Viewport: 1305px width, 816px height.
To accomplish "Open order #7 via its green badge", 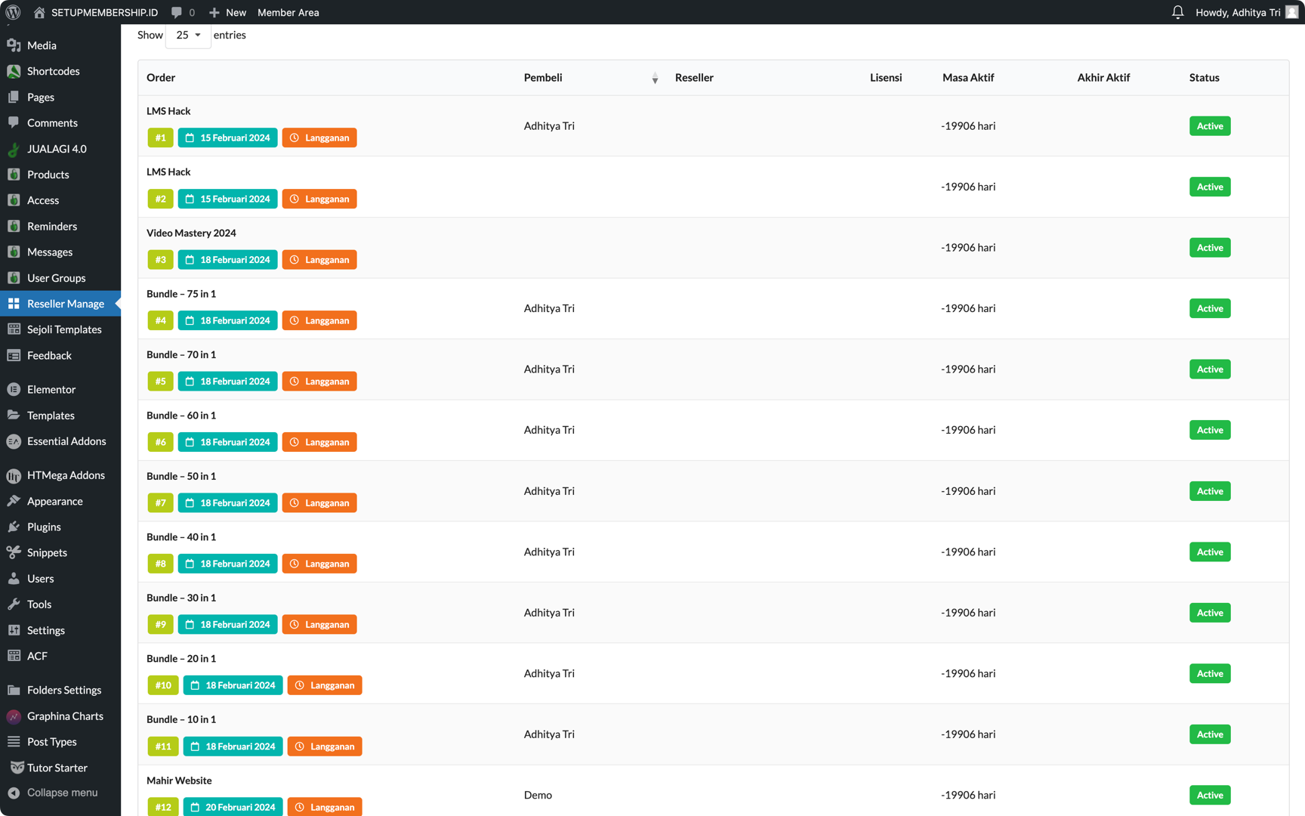I will coord(160,502).
